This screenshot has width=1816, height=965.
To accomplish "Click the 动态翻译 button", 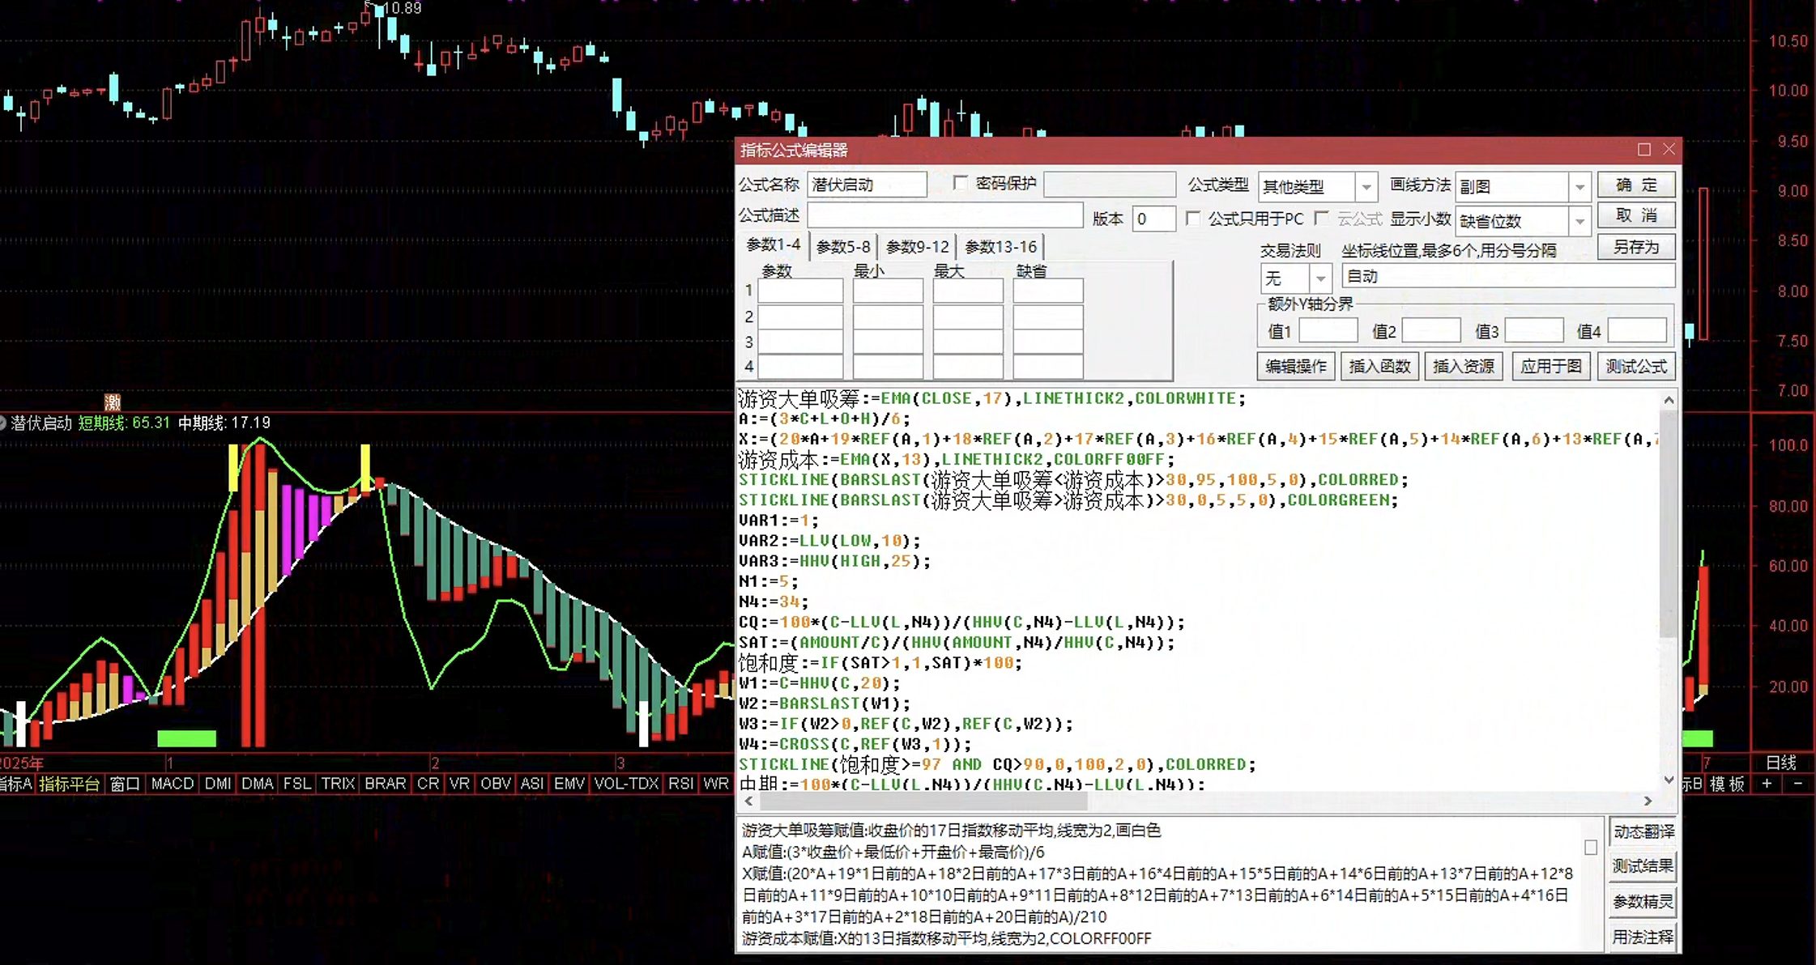I will click(1643, 831).
